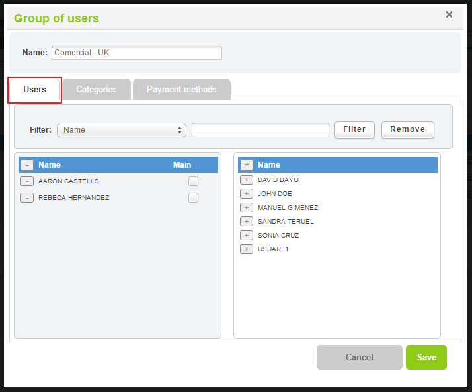Image resolution: width=472 pixels, height=392 pixels.
Task: Add DAVID BAYO with plus button
Action: click(247, 180)
